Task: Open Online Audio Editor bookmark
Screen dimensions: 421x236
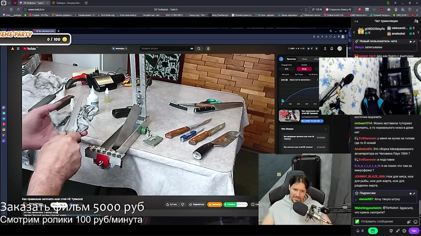Action: (334, 15)
